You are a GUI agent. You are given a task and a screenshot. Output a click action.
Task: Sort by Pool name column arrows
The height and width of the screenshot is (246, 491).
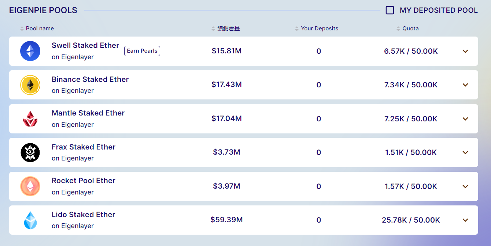click(22, 29)
